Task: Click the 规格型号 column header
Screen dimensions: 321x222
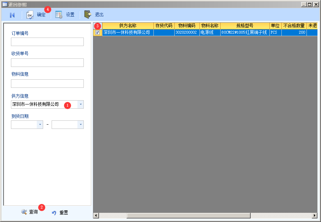Action: pos(245,25)
